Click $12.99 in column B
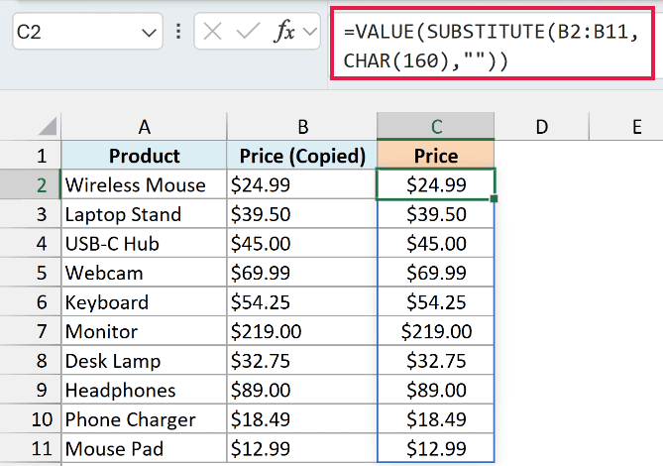 click(x=302, y=448)
